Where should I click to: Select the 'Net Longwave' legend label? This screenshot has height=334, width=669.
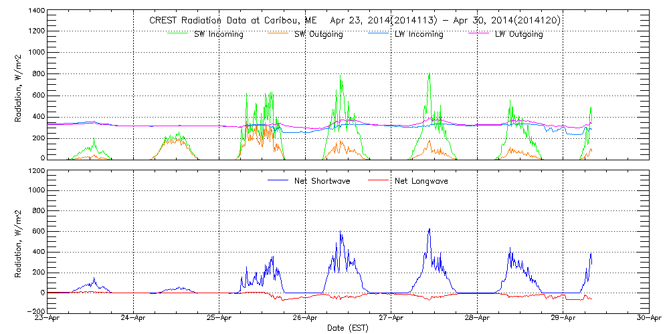pyautogui.click(x=421, y=181)
